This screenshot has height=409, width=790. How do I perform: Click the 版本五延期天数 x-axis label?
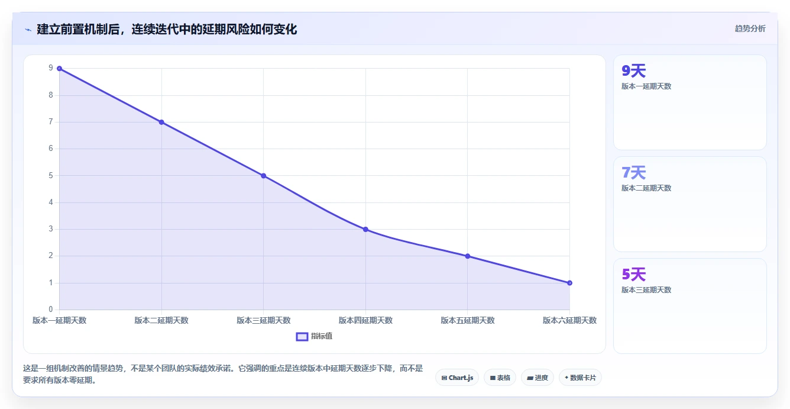(467, 320)
